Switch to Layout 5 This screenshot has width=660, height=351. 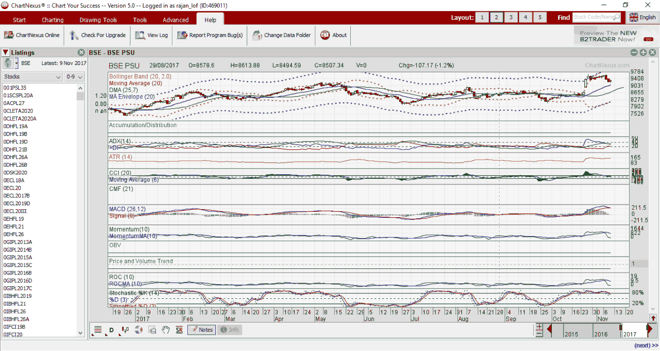(x=540, y=17)
